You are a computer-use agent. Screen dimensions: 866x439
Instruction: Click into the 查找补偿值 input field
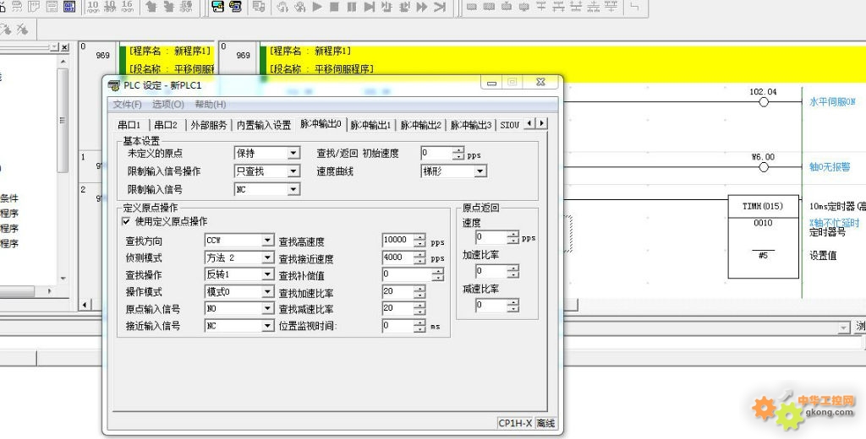407,274
